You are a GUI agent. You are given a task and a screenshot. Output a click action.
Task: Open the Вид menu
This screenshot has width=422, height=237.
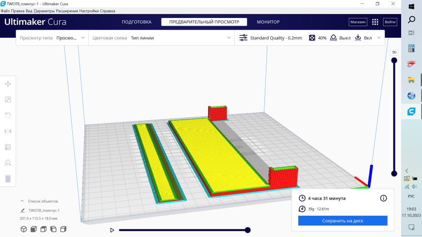(29, 11)
